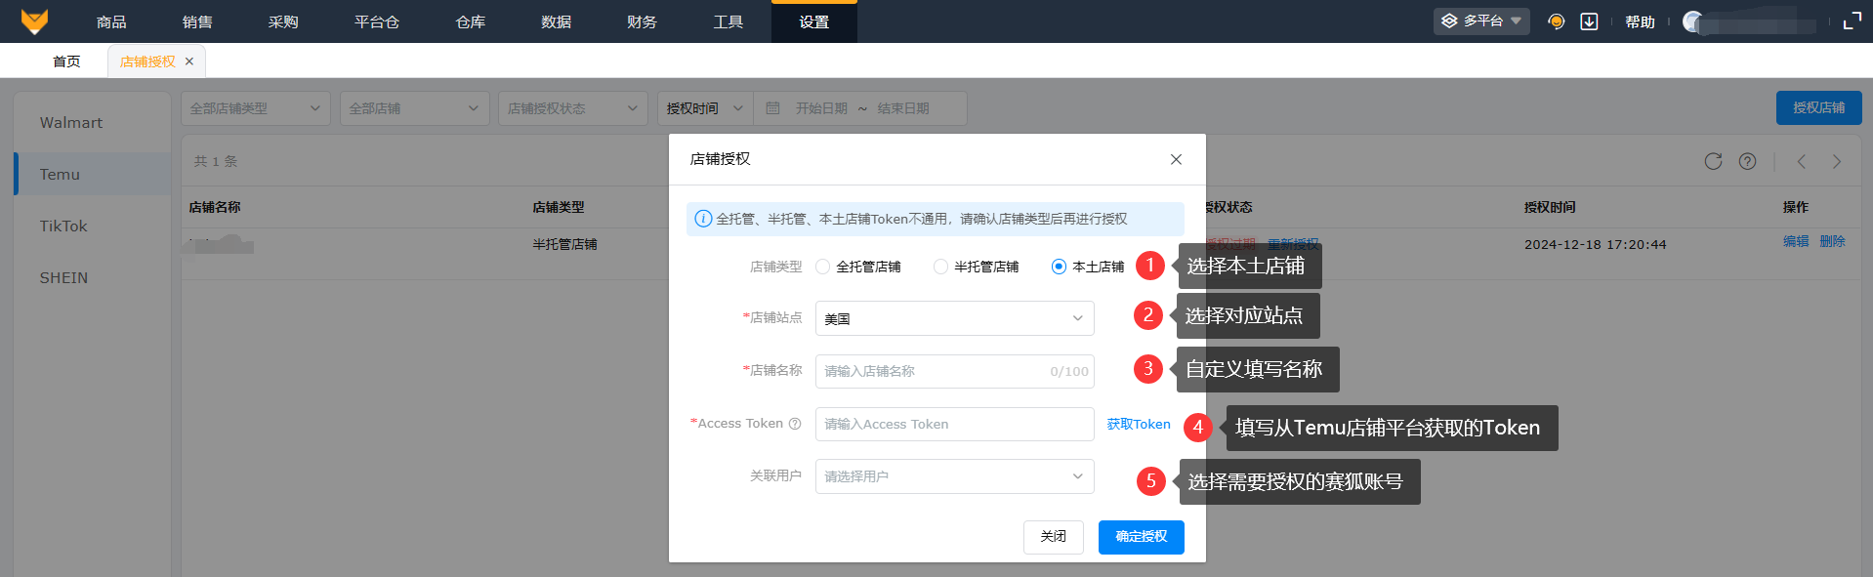Open the 店铺授权状态 filter dropdown
1873x577 pixels.
[x=573, y=108]
